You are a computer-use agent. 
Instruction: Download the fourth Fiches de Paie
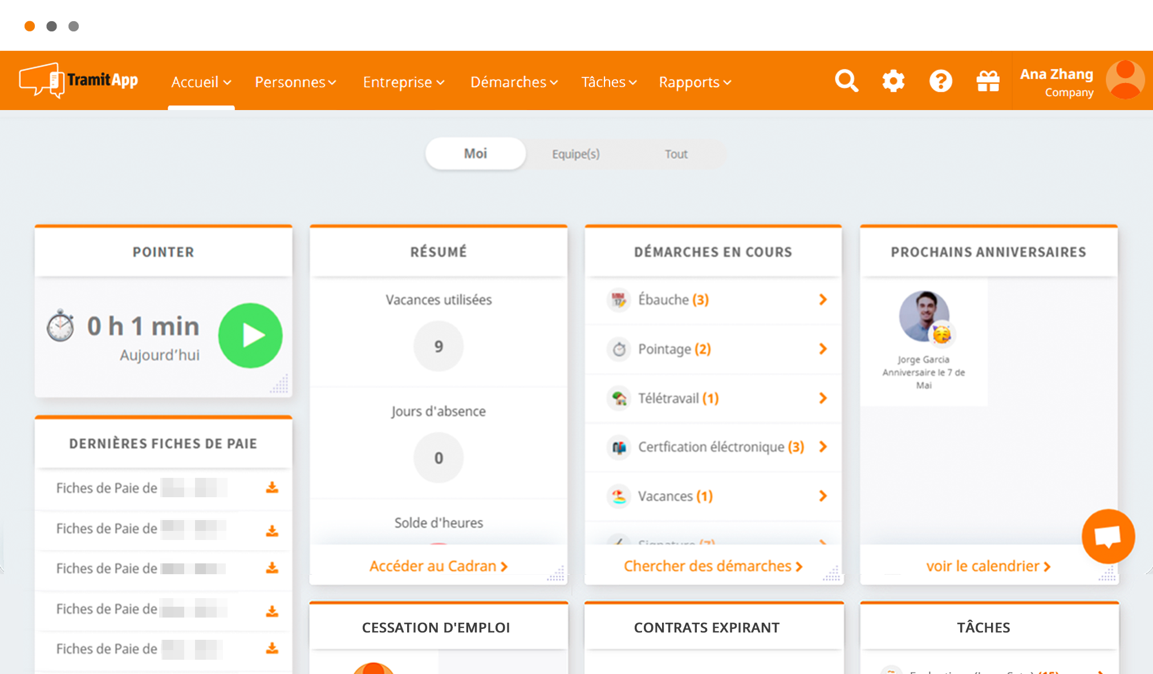pyautogui.click(x=272, y=611)
